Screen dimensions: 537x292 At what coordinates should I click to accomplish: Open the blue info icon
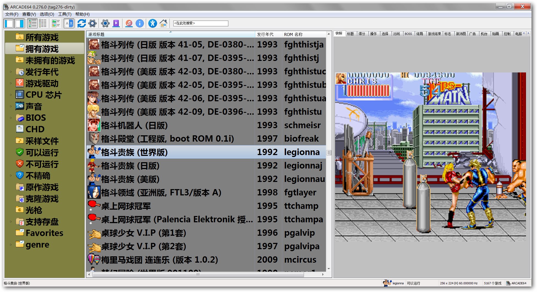[140, 24]
